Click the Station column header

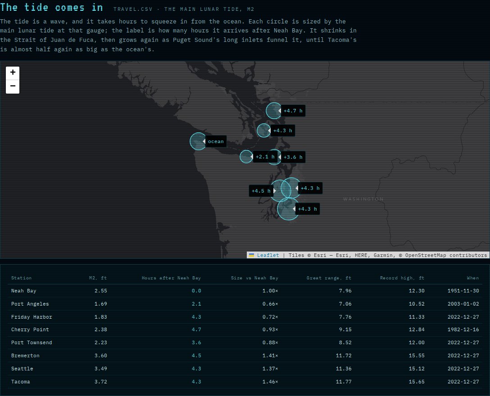point(21,278)
